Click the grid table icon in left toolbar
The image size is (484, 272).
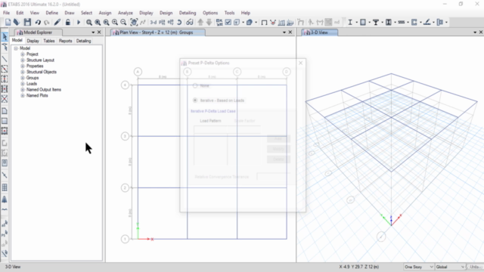point(5,187)
